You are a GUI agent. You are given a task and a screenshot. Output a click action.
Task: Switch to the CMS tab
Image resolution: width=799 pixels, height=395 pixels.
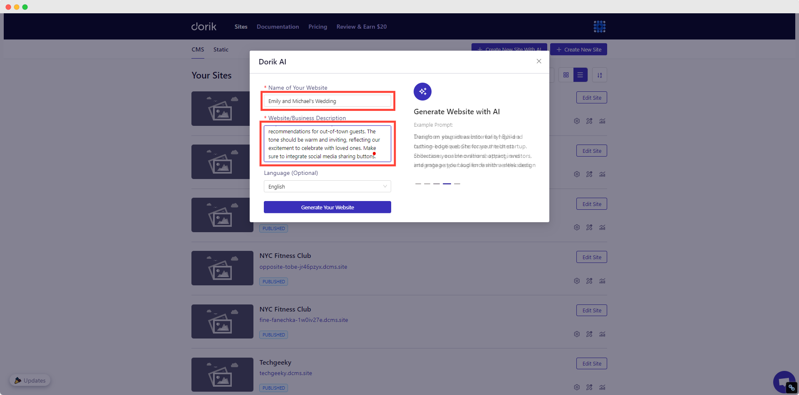[x=198, y=49]
